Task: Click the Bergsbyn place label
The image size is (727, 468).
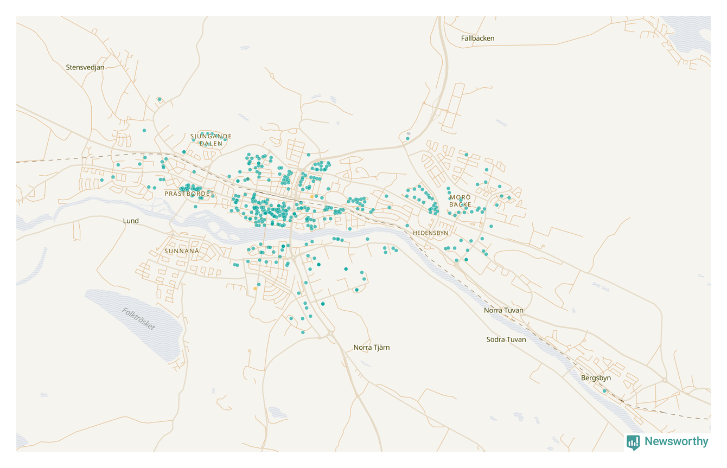Action: tap(596, 378)
